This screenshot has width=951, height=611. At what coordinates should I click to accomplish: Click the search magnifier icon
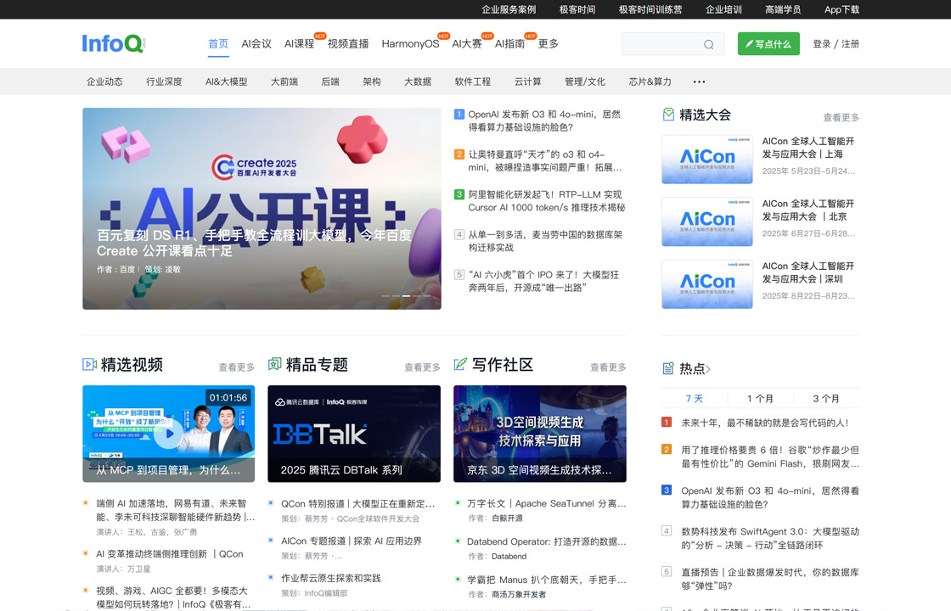pyautogui.click(x=708, y=44)
